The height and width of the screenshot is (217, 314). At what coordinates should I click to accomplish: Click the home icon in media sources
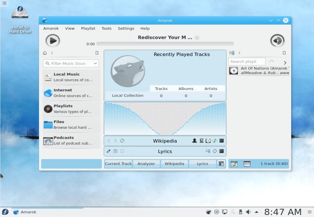tap(45, 53)
